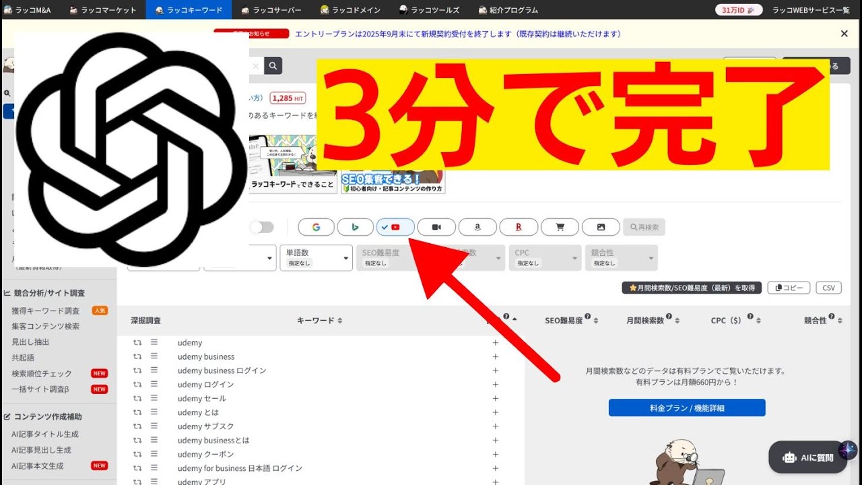The width and height of the screenshot is (862, 485).
Task: Open 見出し抽出 in sidebar
Action: [30, 342]
